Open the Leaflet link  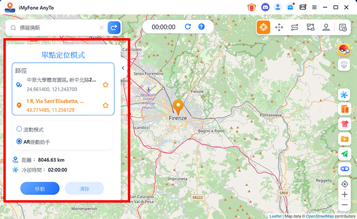[275, 216]
